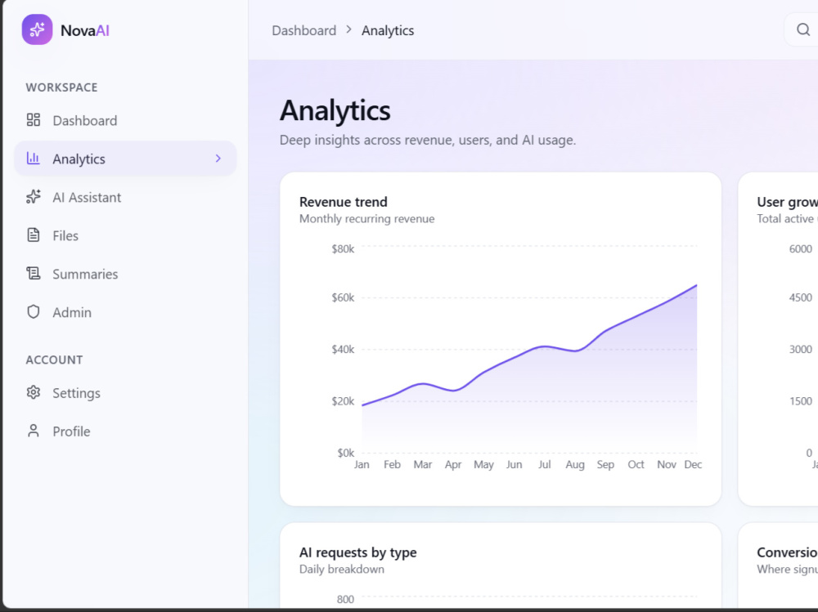Open search with the magnifier icon
The image size is (818, 612).
(803, 29)
